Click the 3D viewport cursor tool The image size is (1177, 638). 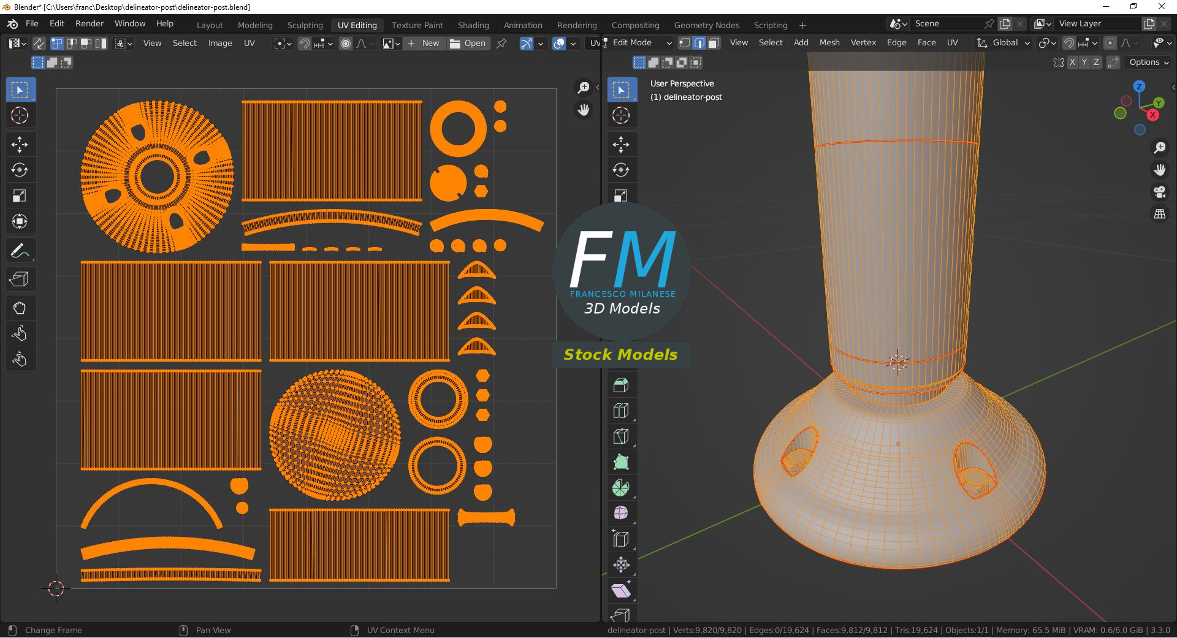point(621,115)
